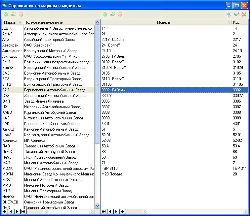
Task: Select the КрАЗ brand row
Action: (48, 135)
